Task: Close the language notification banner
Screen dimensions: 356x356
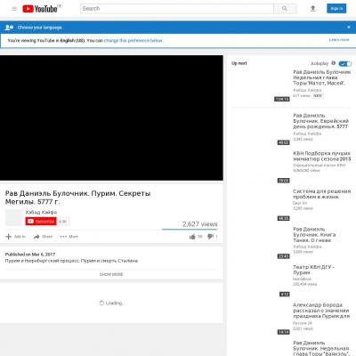Action: [349, 28]
